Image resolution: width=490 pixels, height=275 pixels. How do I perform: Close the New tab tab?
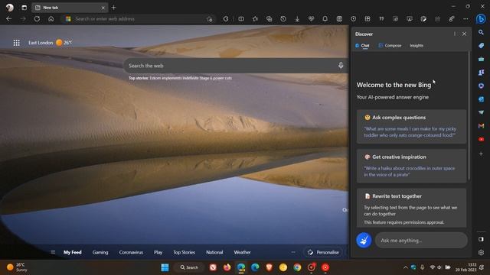(103, 8)
